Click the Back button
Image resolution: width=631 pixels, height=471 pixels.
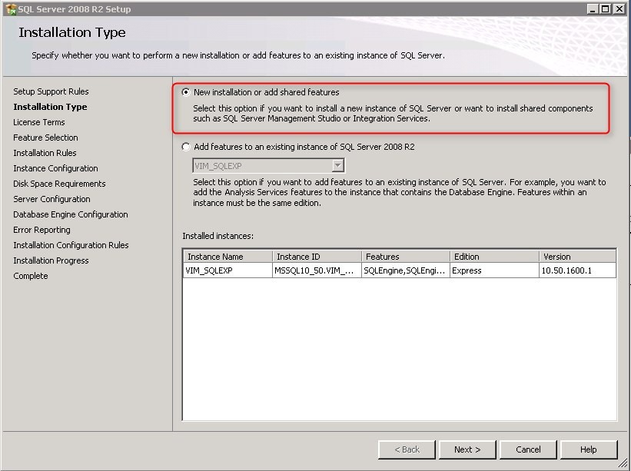click(407, 449)
